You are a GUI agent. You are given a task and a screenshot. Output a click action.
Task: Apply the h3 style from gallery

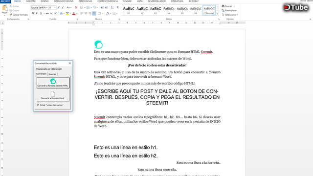click(156, 10)
